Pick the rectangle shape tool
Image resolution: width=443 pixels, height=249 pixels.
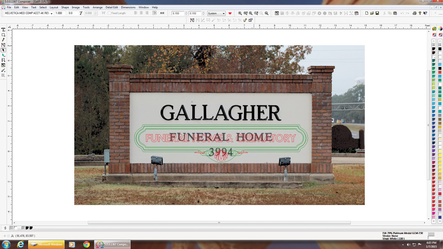(x=3, y=35)
